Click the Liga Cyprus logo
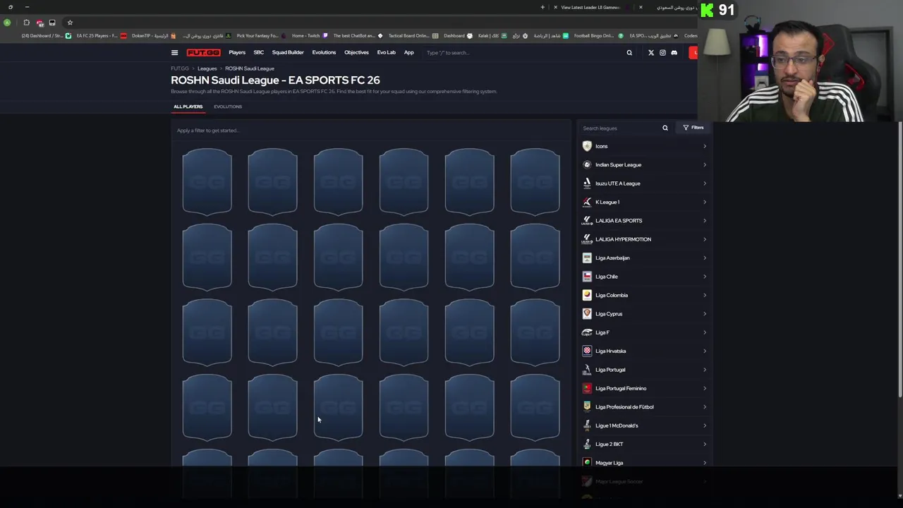Image resolution: width=903 pixels, height=508 pixels. tap(587, 313)
